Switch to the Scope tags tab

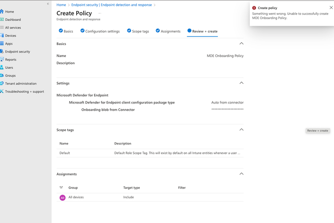click(x=138, y=31)
